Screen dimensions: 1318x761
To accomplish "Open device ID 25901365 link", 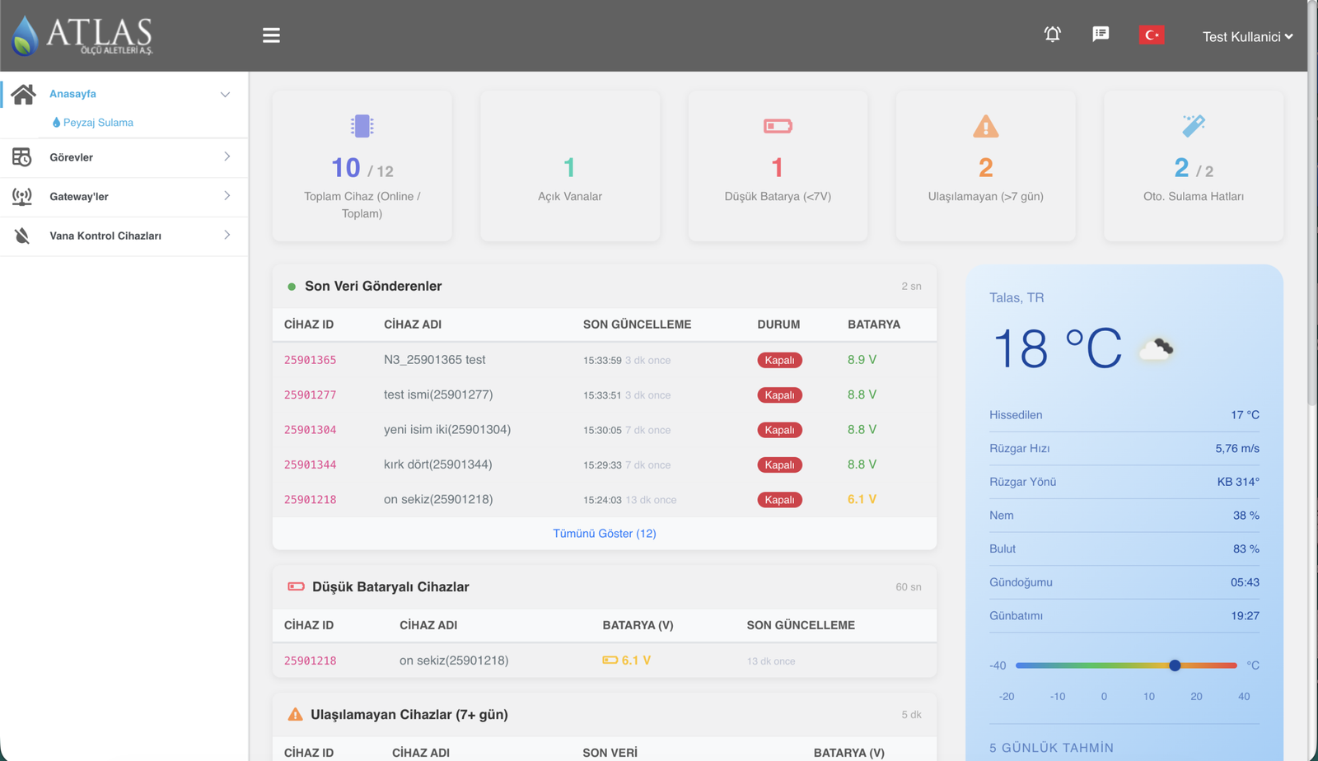I will [310, 360].
